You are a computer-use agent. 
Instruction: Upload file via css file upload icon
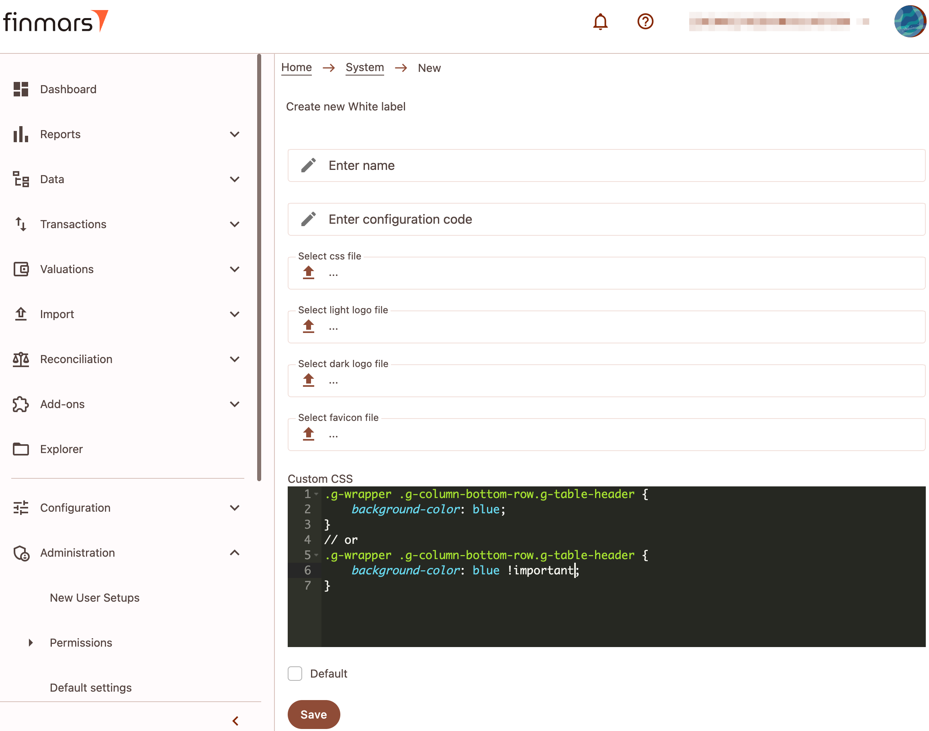coord(308,273)
